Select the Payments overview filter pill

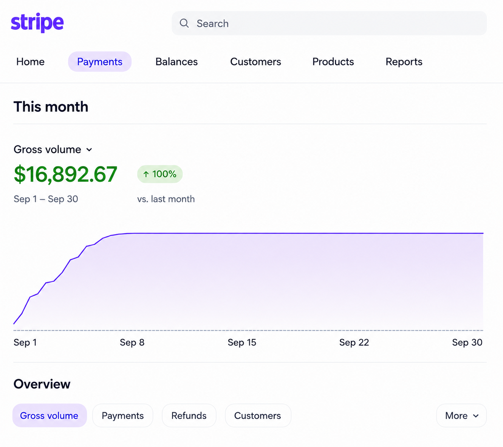123,416
